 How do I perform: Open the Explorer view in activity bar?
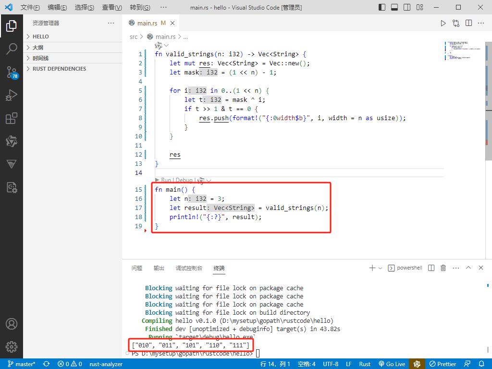pyautogui.click(x=12, y=26)
